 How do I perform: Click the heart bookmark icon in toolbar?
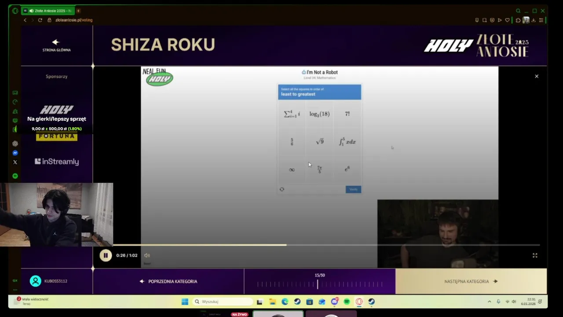[507, 20]
